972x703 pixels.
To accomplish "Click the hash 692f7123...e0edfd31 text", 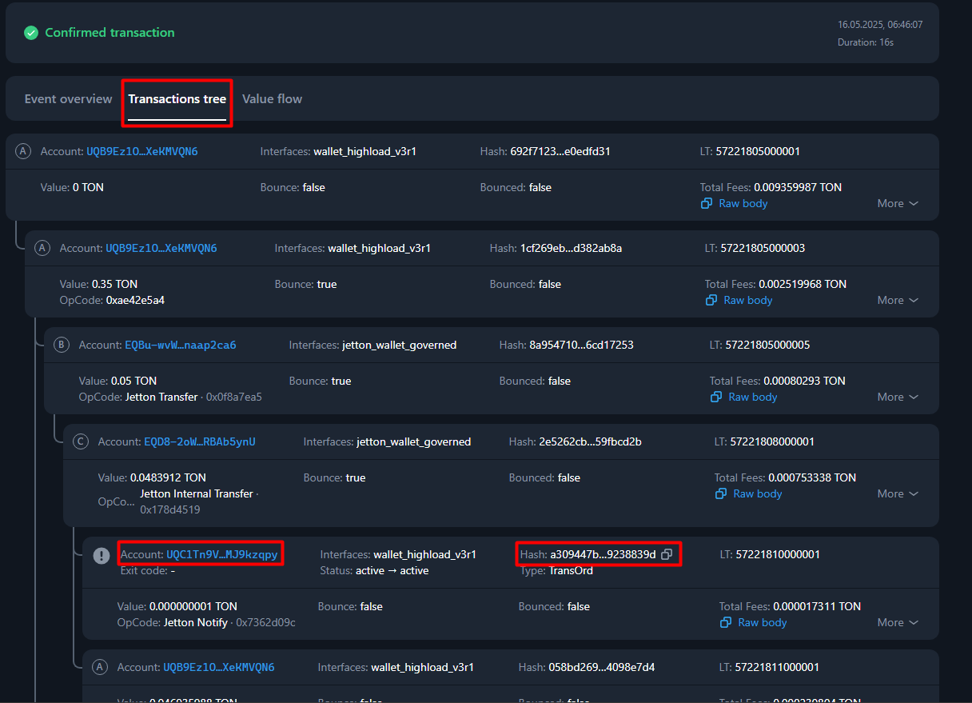I will (x=560, y=151).
